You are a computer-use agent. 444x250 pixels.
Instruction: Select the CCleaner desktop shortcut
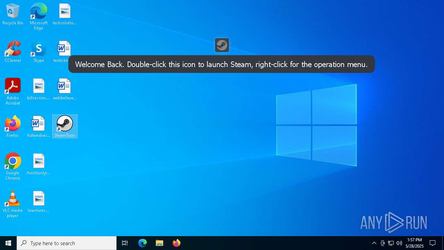coord(13,52)
